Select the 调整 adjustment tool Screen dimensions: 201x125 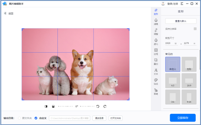click(156, 32)
